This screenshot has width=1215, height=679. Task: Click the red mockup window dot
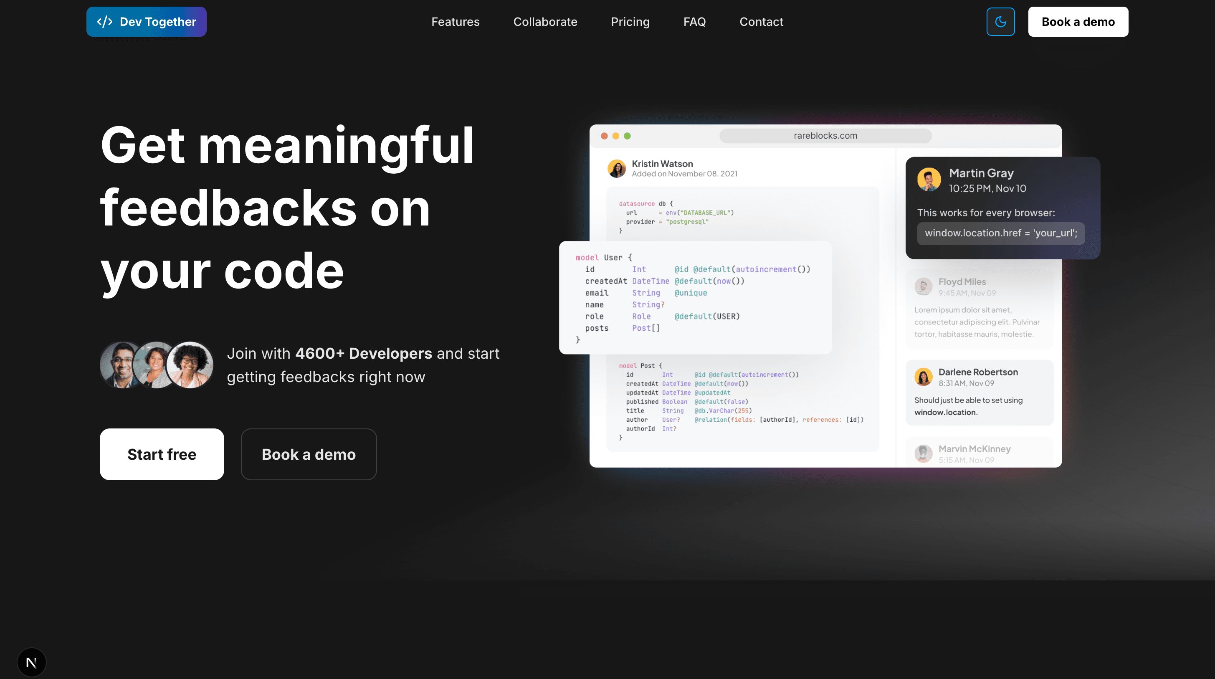click(604, 136)
